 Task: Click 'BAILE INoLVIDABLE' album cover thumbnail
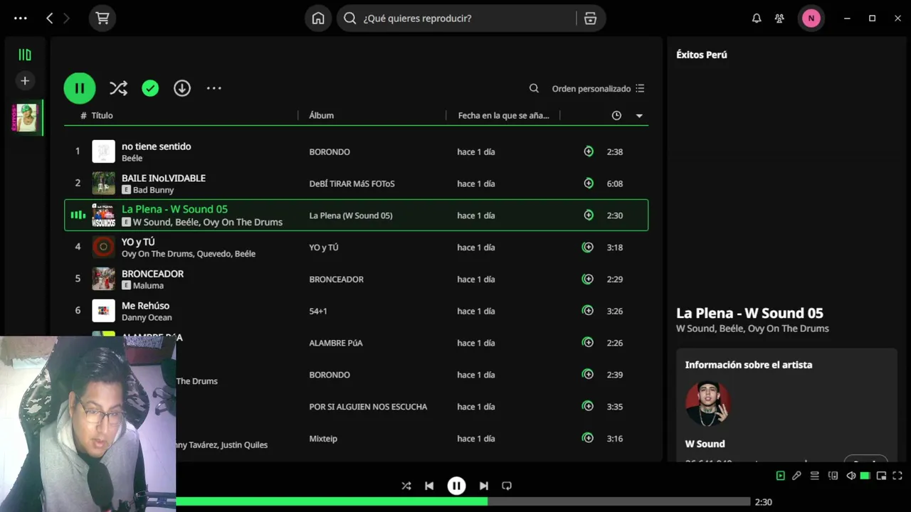click(103, 183)
